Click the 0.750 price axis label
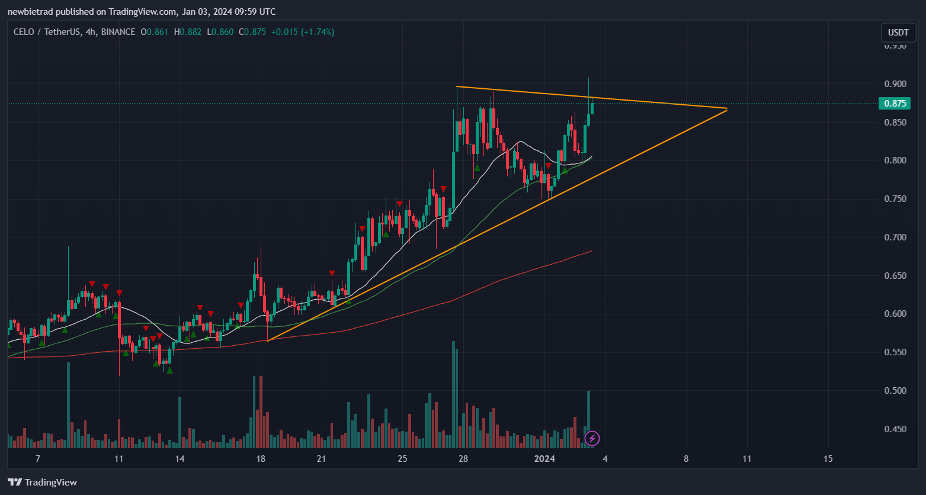 [895, 199]
